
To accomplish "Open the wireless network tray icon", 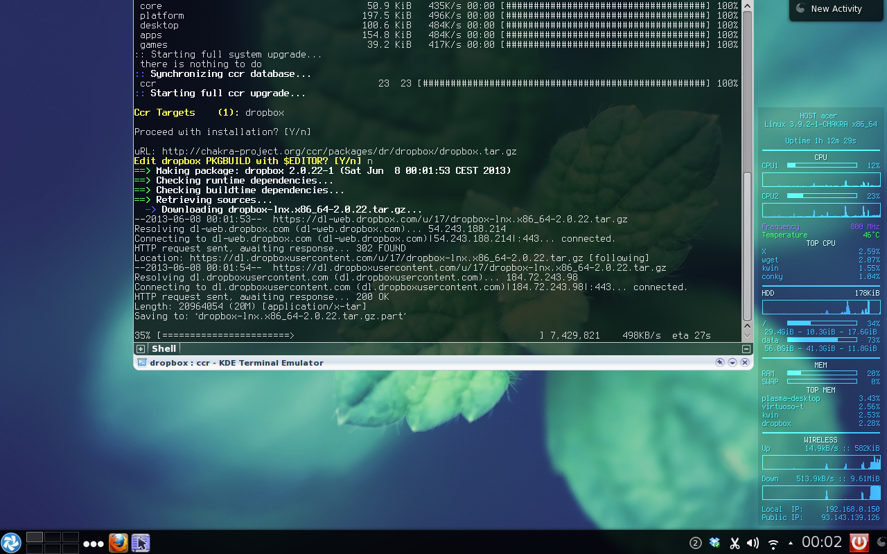I will (x=773, y=543).
